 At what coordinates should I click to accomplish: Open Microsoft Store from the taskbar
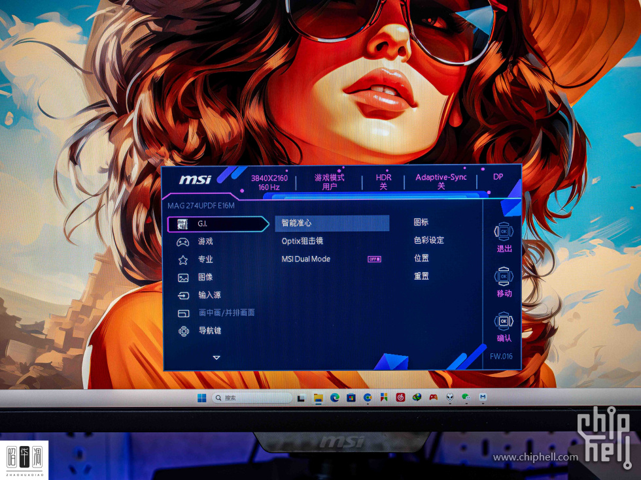click(351, 398)
